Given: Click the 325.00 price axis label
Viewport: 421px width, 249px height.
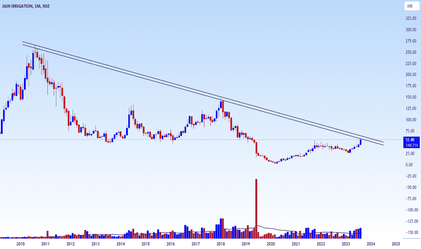Looking at the screenshot, I should point(411,18).
